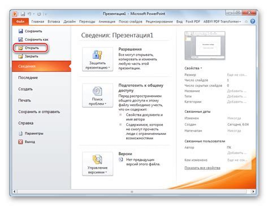Image resolution: width=268 pixels, height=206 pixels.
Task: Click the quick access Save disk icon
Action: coord(23,14)
